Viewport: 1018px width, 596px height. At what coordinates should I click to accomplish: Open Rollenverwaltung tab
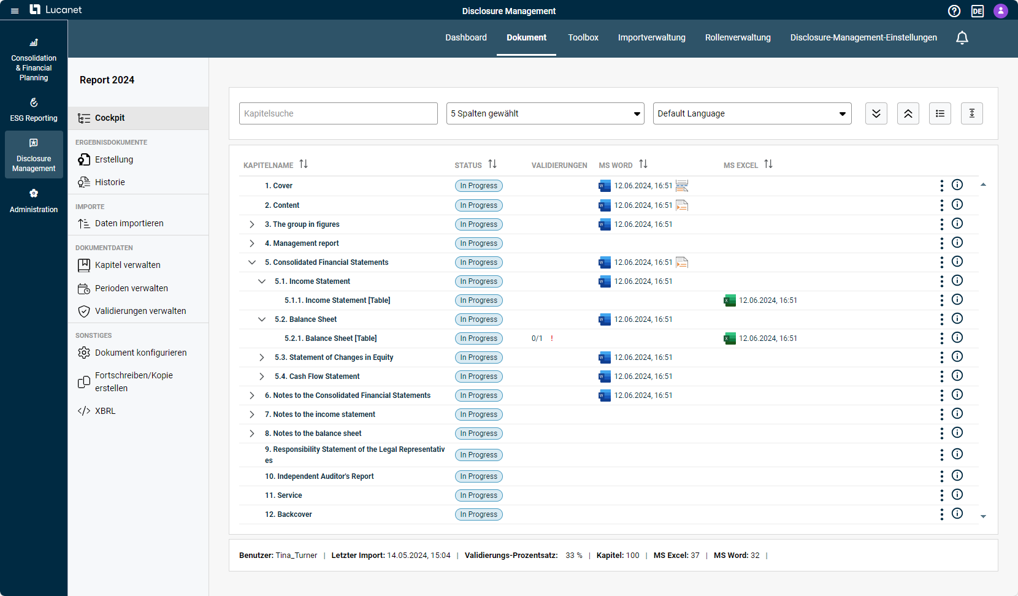tap(738, 37)
